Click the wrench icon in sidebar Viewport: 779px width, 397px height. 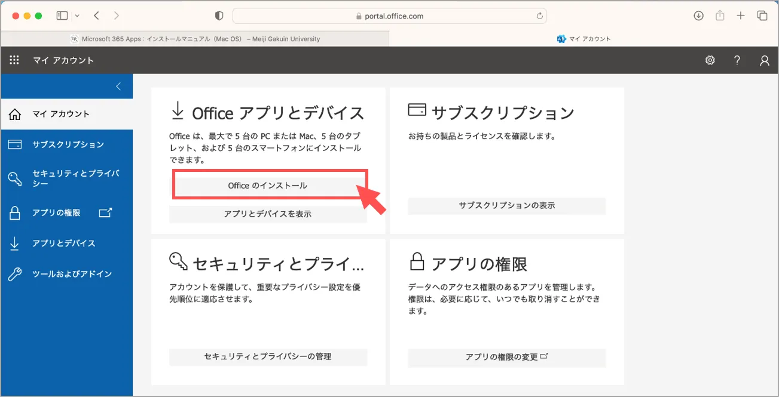tap(15, 275)
